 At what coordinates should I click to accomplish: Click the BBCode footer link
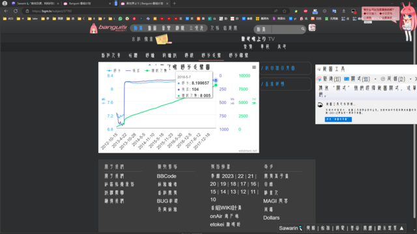pyautogui.click(x=167, y=176)
